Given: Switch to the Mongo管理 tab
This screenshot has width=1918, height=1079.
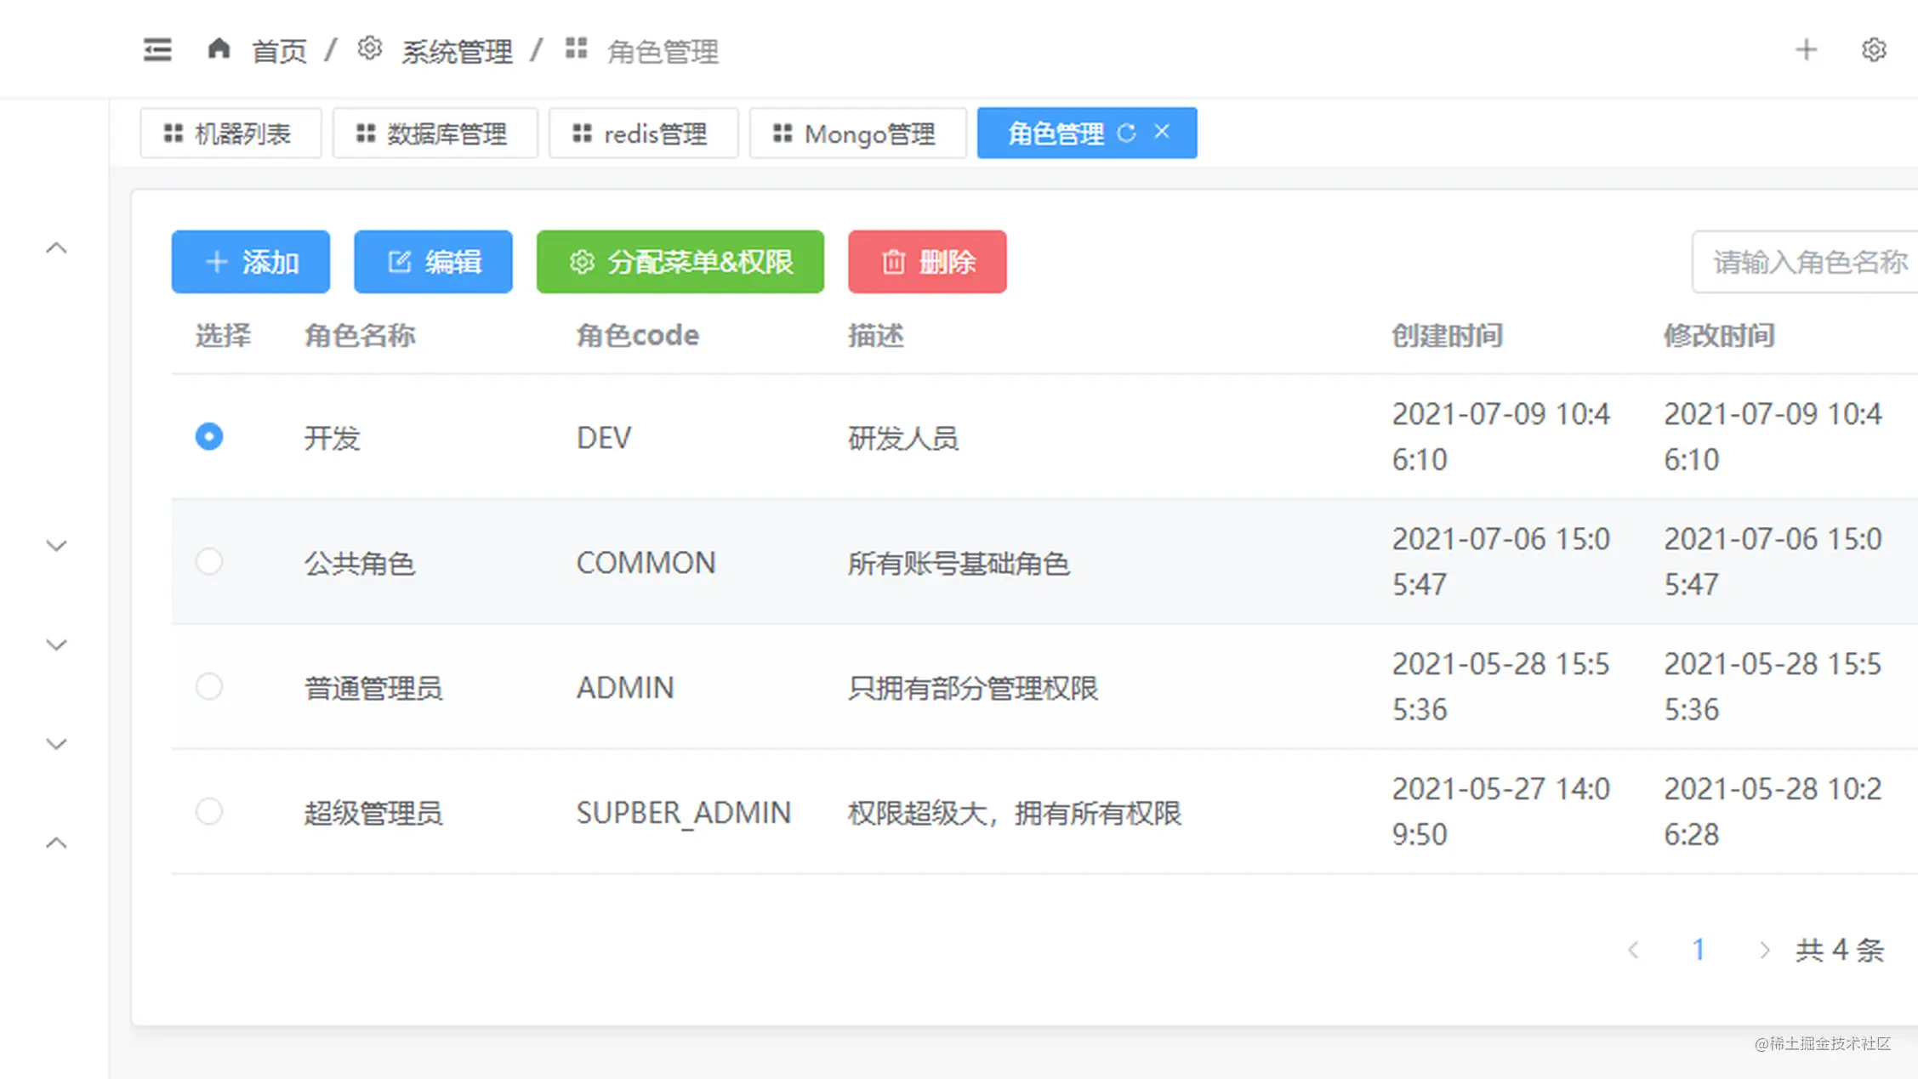Looking at the screenshot, I should pos(857,133).
